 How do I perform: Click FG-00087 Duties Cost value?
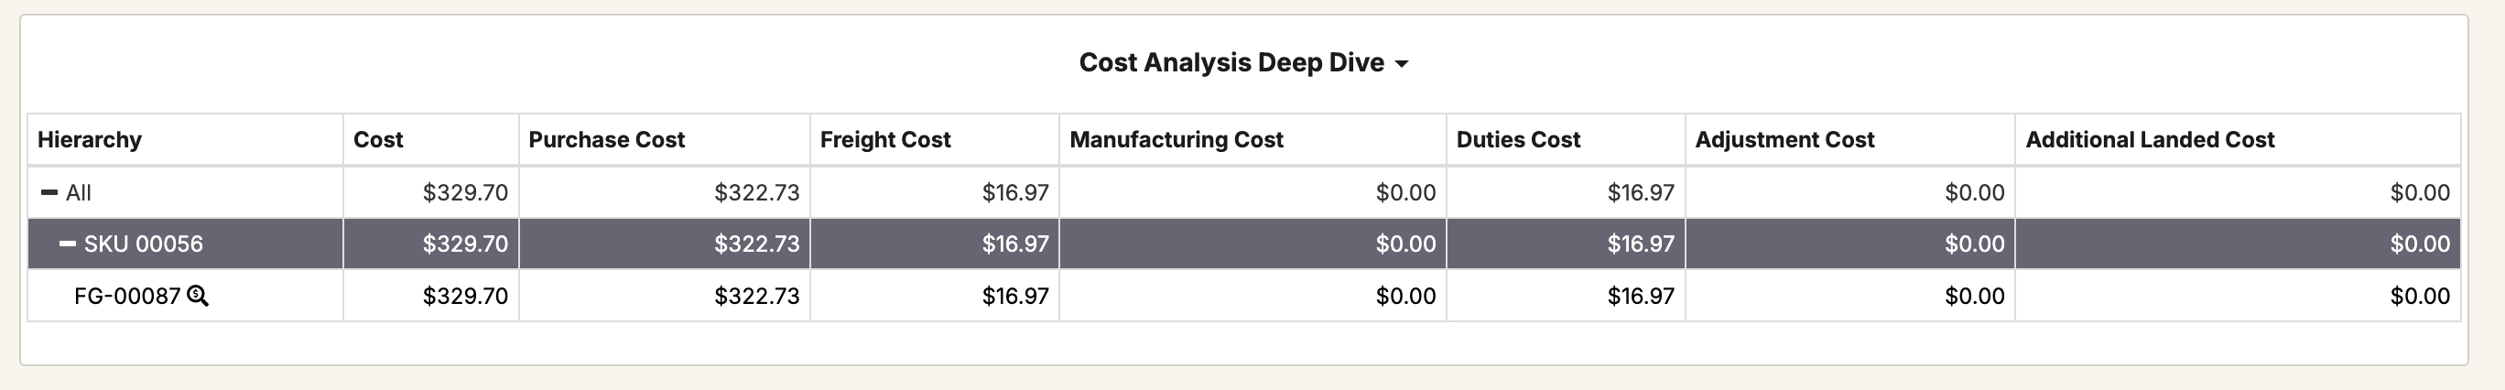click(x=1641, y=296)
